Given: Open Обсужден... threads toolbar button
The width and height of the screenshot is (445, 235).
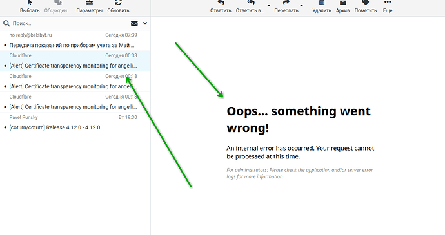Looking at the screenshot, I should (x=57, y=6).
